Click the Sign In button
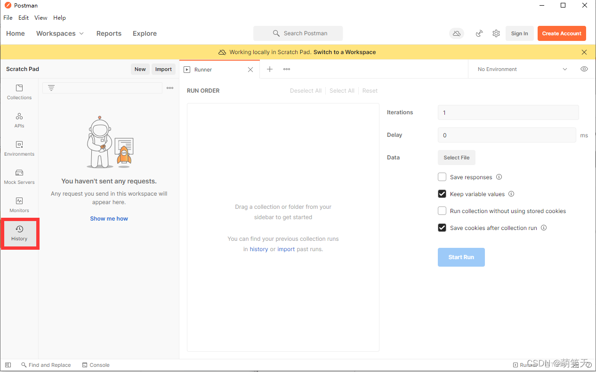596x372 pixels. [x=520, y=33]
